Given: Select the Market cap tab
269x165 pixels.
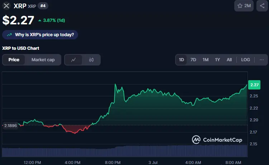Looking at the screenshot, I should click(x=43, y=60).
